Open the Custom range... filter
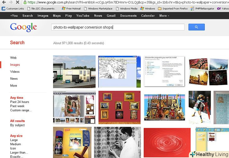The image size is (229, 158). pos(21,110)
